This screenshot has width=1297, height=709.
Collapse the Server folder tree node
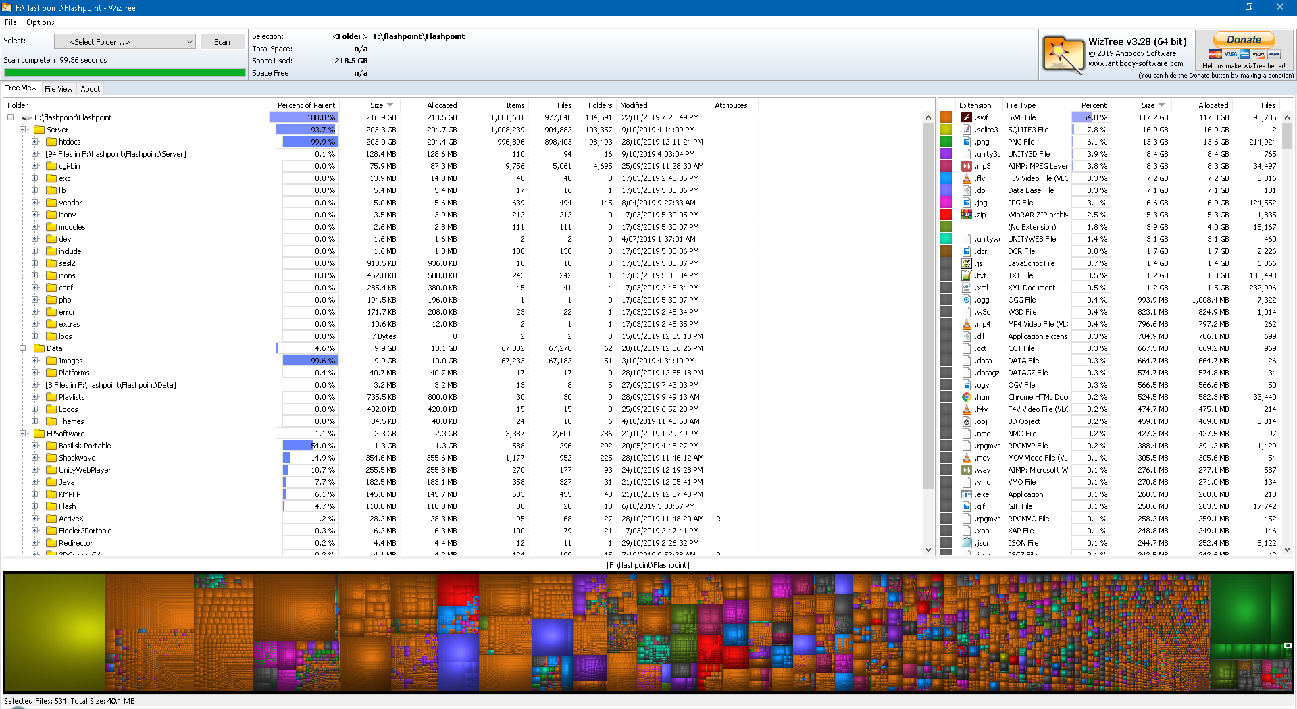point(23,130)
